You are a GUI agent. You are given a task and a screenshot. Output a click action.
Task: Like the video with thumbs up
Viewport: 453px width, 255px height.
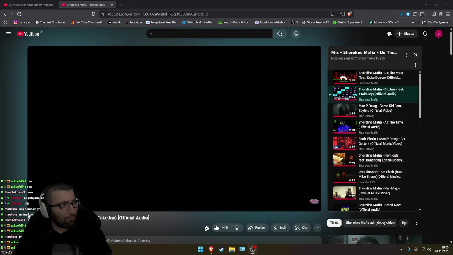[221, 228]
